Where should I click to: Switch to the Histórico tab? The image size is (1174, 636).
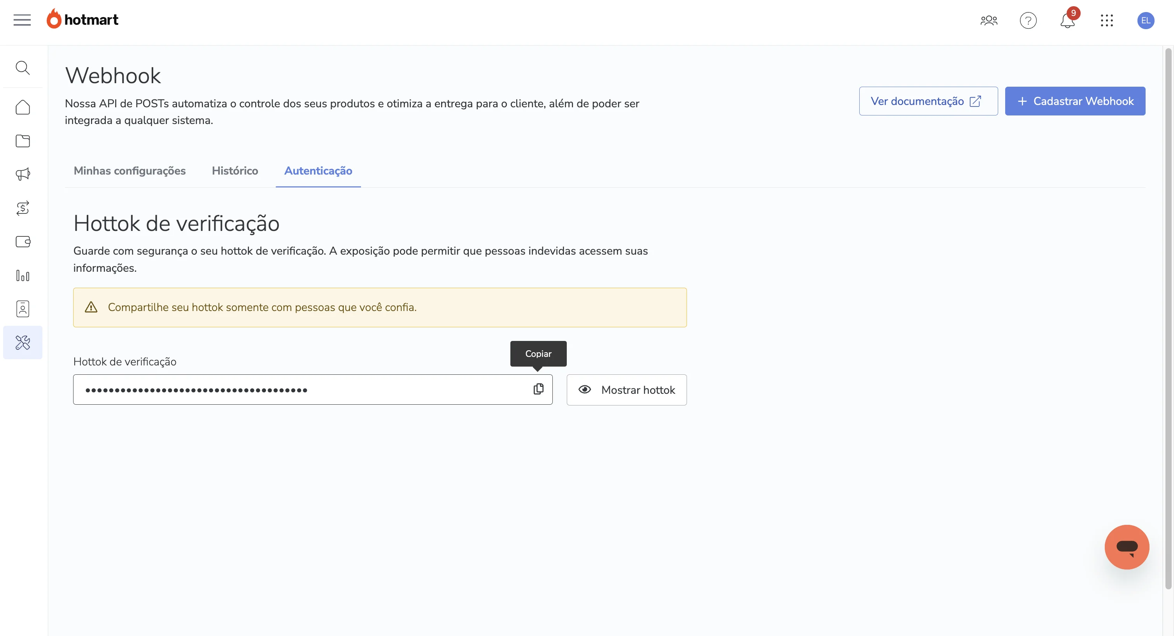tap(235, 171)
